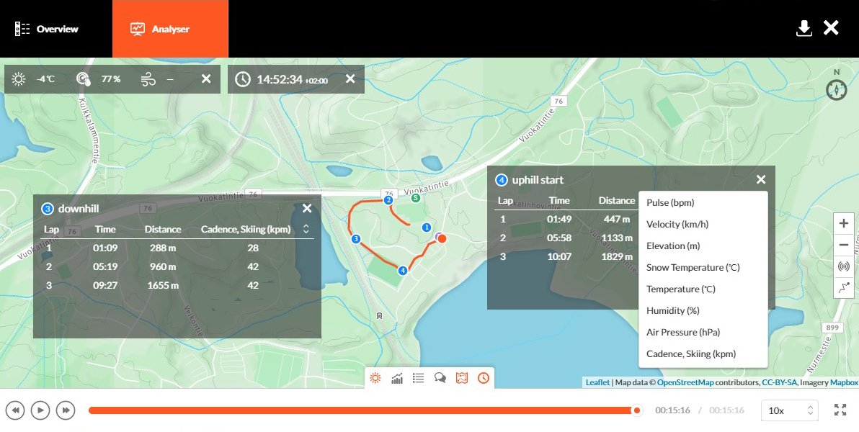
Task: Click downhill lap 3 distance 1655 m
Action: coord(163,285)
